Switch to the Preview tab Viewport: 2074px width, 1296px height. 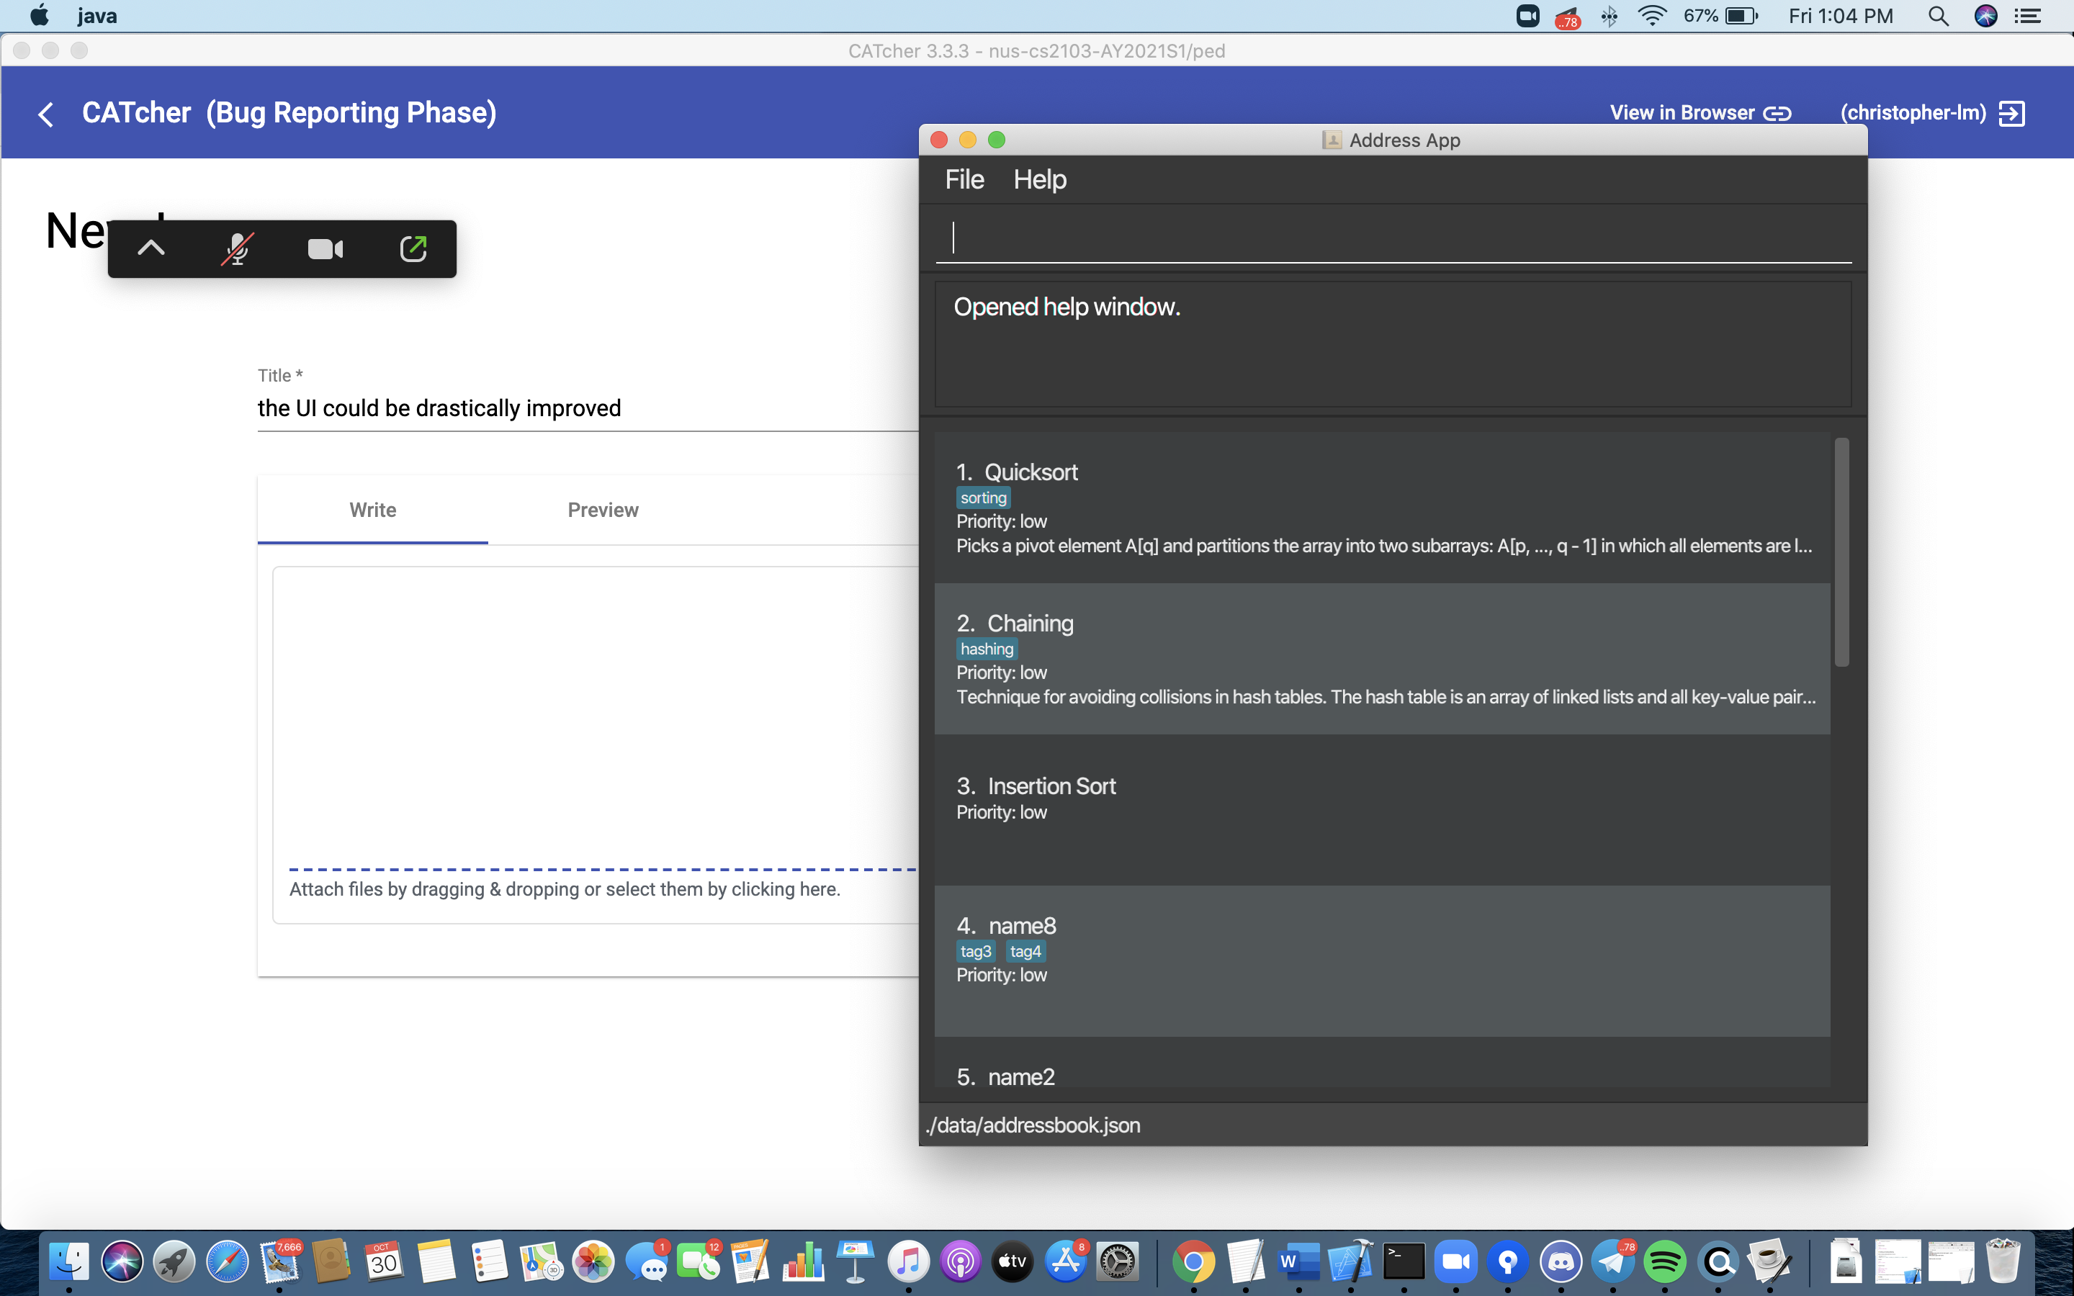pos(603,510)
